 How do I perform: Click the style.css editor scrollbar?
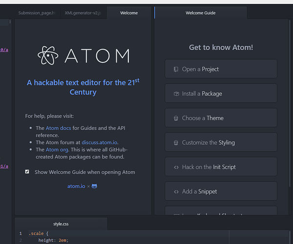coord(290,238)
